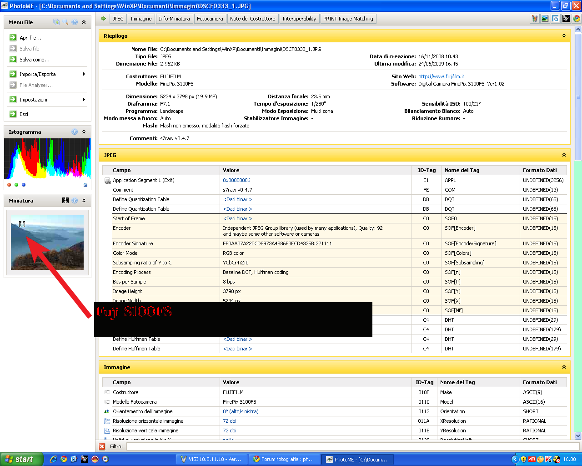Screen dimensions: 582x466
Task: Switch to Forum fotografia taskbar window
Action: (285, 459)
